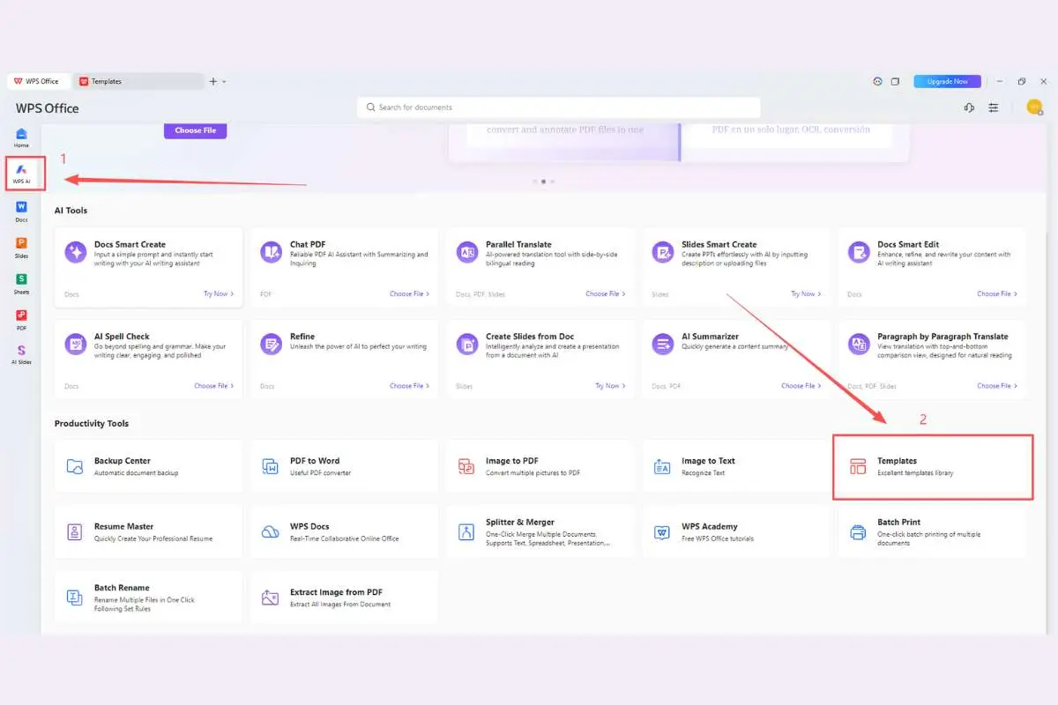1058x705 pixels.
Task: Click the Productivity Tools section heading
Action: tap(92, 423)
